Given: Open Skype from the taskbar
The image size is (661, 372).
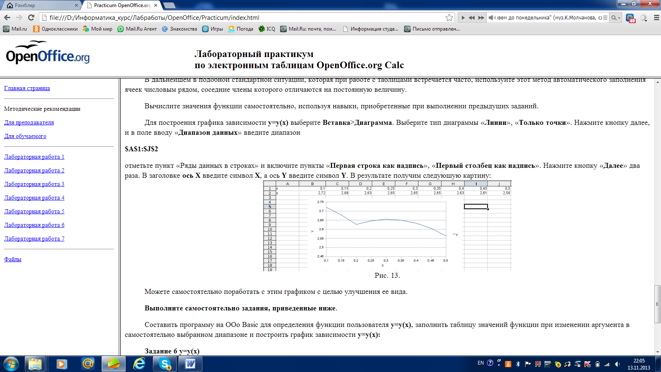Looking at the screenshot, I should (x=165, y=364).
